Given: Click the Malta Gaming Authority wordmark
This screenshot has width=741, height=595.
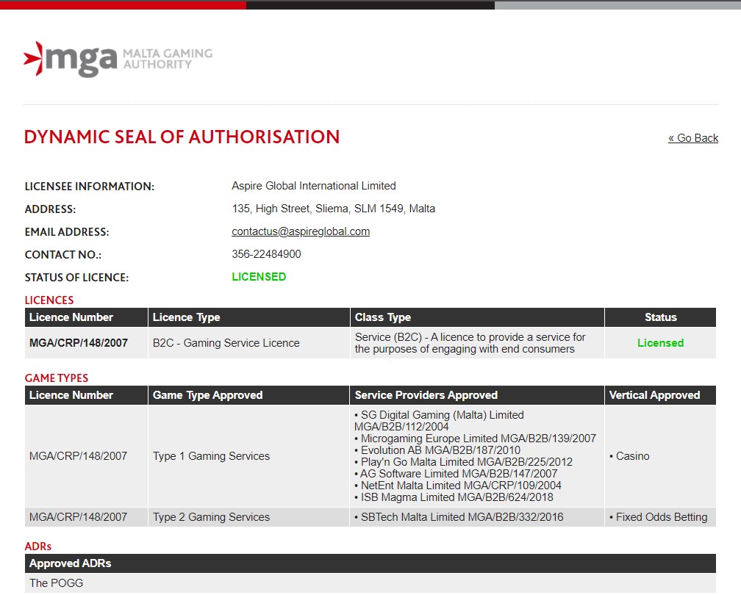Looking at the screenshot, I should [x=168, y=59].
